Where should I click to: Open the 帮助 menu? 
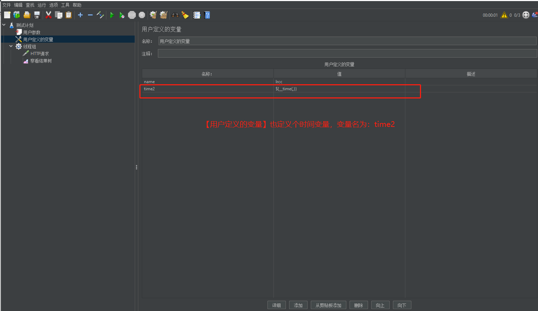[x=77, y=5]
